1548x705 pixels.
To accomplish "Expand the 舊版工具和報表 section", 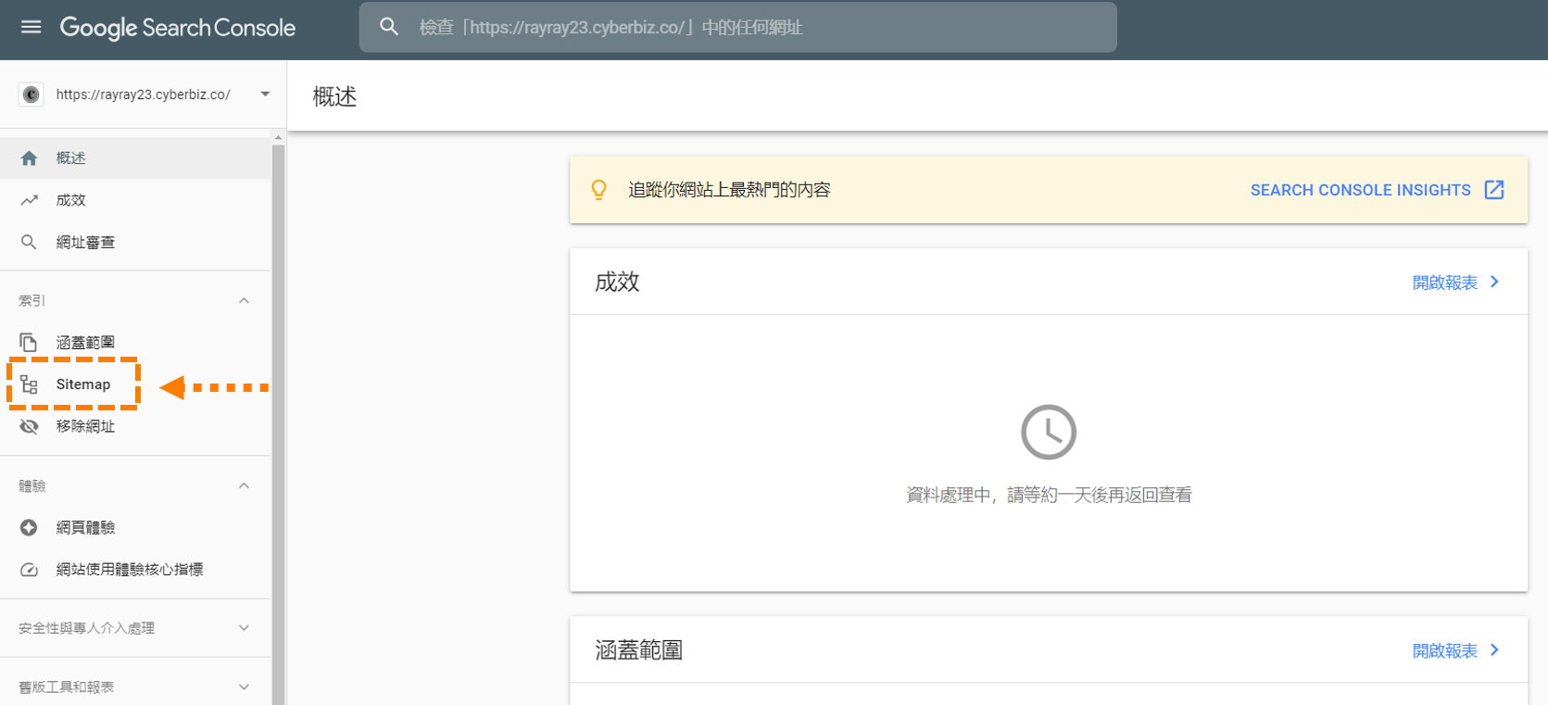I will [x=244, y=687].
